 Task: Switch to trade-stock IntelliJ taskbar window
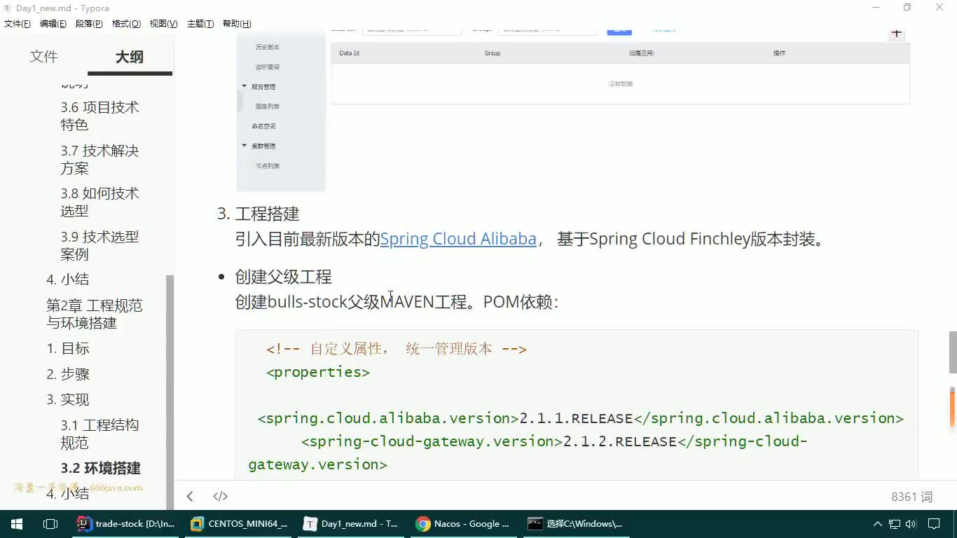coord(126,524)
